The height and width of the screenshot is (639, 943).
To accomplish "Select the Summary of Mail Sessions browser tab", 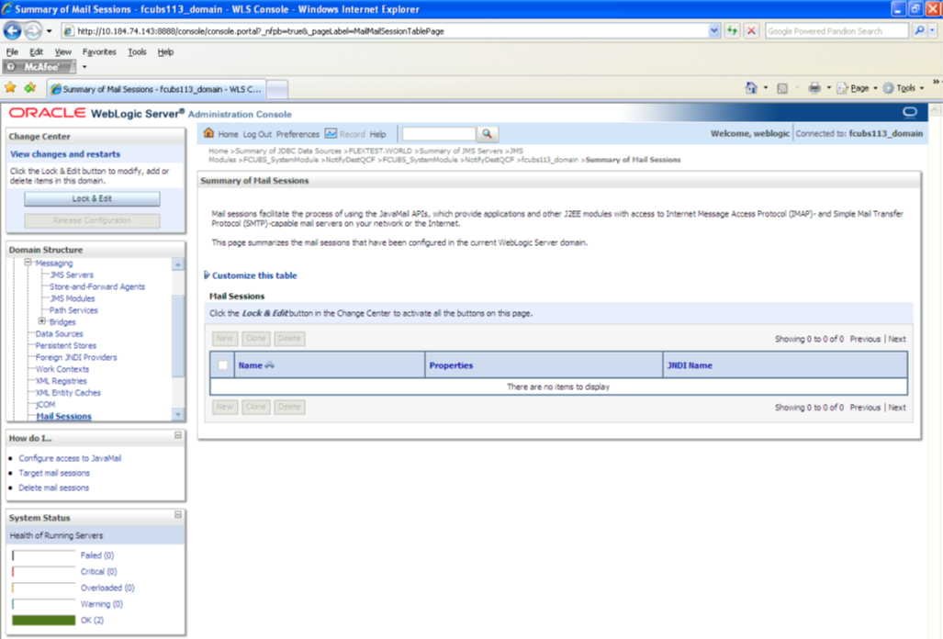I will 158,89.
